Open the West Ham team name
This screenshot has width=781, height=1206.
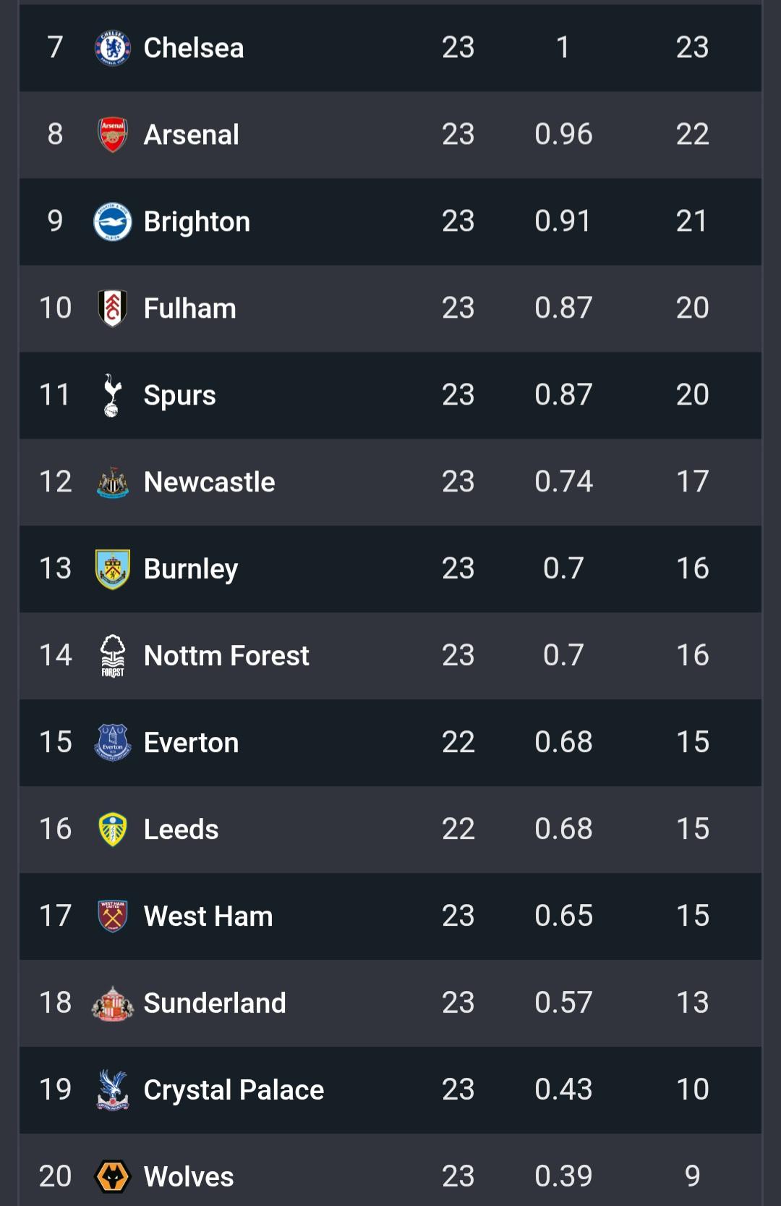[x=208, y=916]
